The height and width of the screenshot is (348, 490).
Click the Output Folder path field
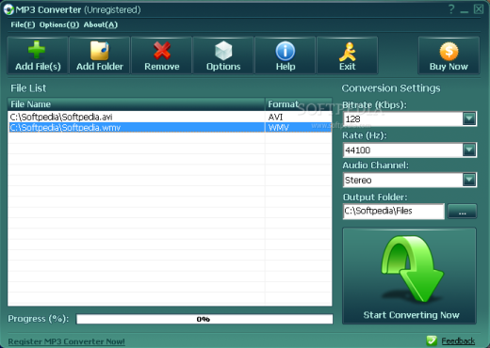(x=394, y=211)
